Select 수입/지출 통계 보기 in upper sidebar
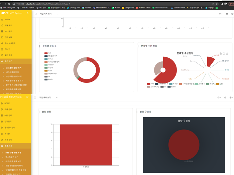The width and height of the screenshot is (234, 175). [x=14, y=76]
